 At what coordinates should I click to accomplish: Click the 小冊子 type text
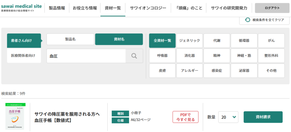[x=136, y=112]
